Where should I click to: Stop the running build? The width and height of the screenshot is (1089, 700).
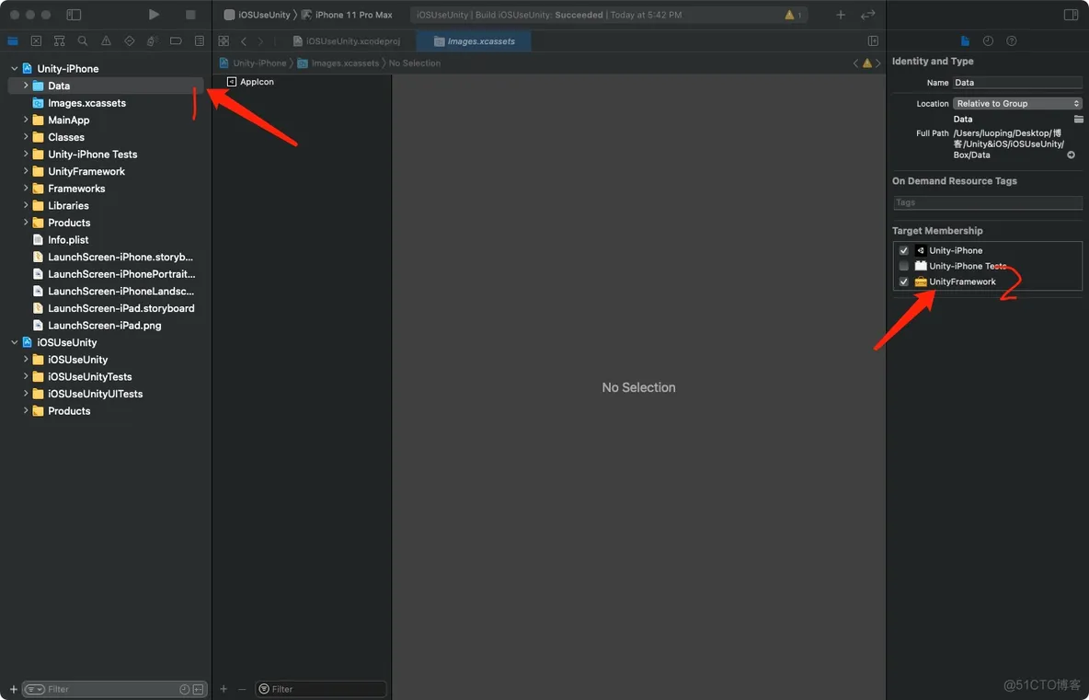(191, 15)
